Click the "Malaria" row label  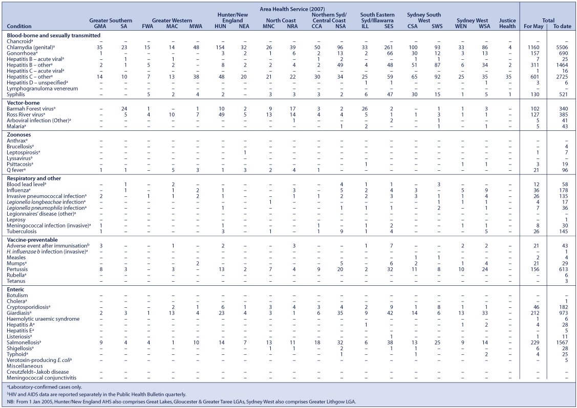click(16, 126)
